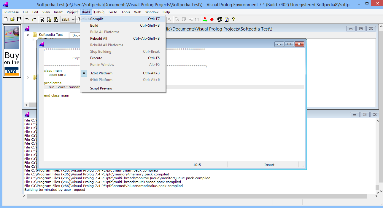Open the Web menu
This screenshot has width=383, height=208.
[x=137, y=12]
